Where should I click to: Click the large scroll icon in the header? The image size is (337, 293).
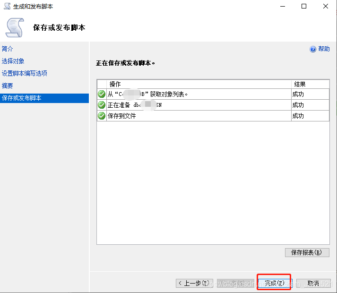tap(15, 28)
